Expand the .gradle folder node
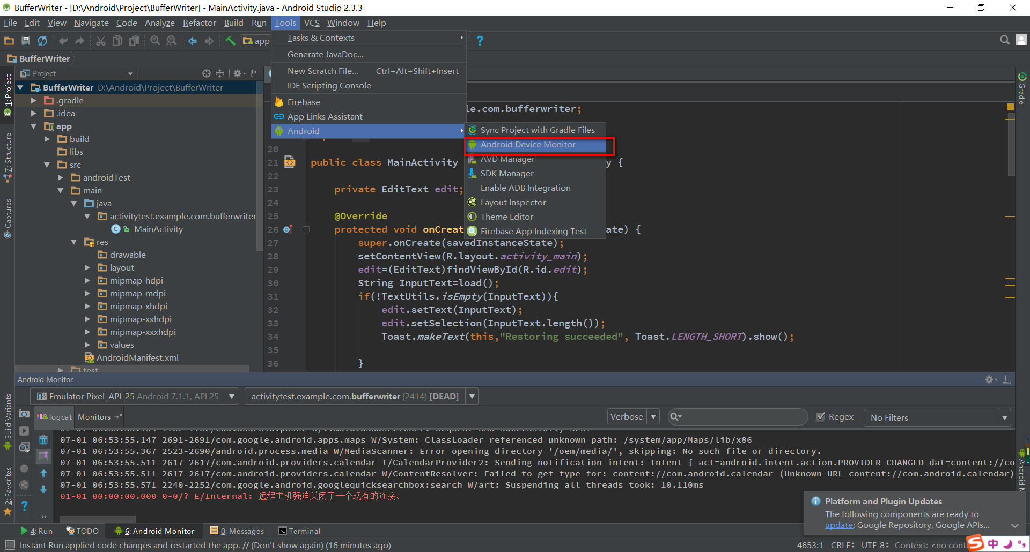Screen dimensions: 1030x552 [34, 100]
